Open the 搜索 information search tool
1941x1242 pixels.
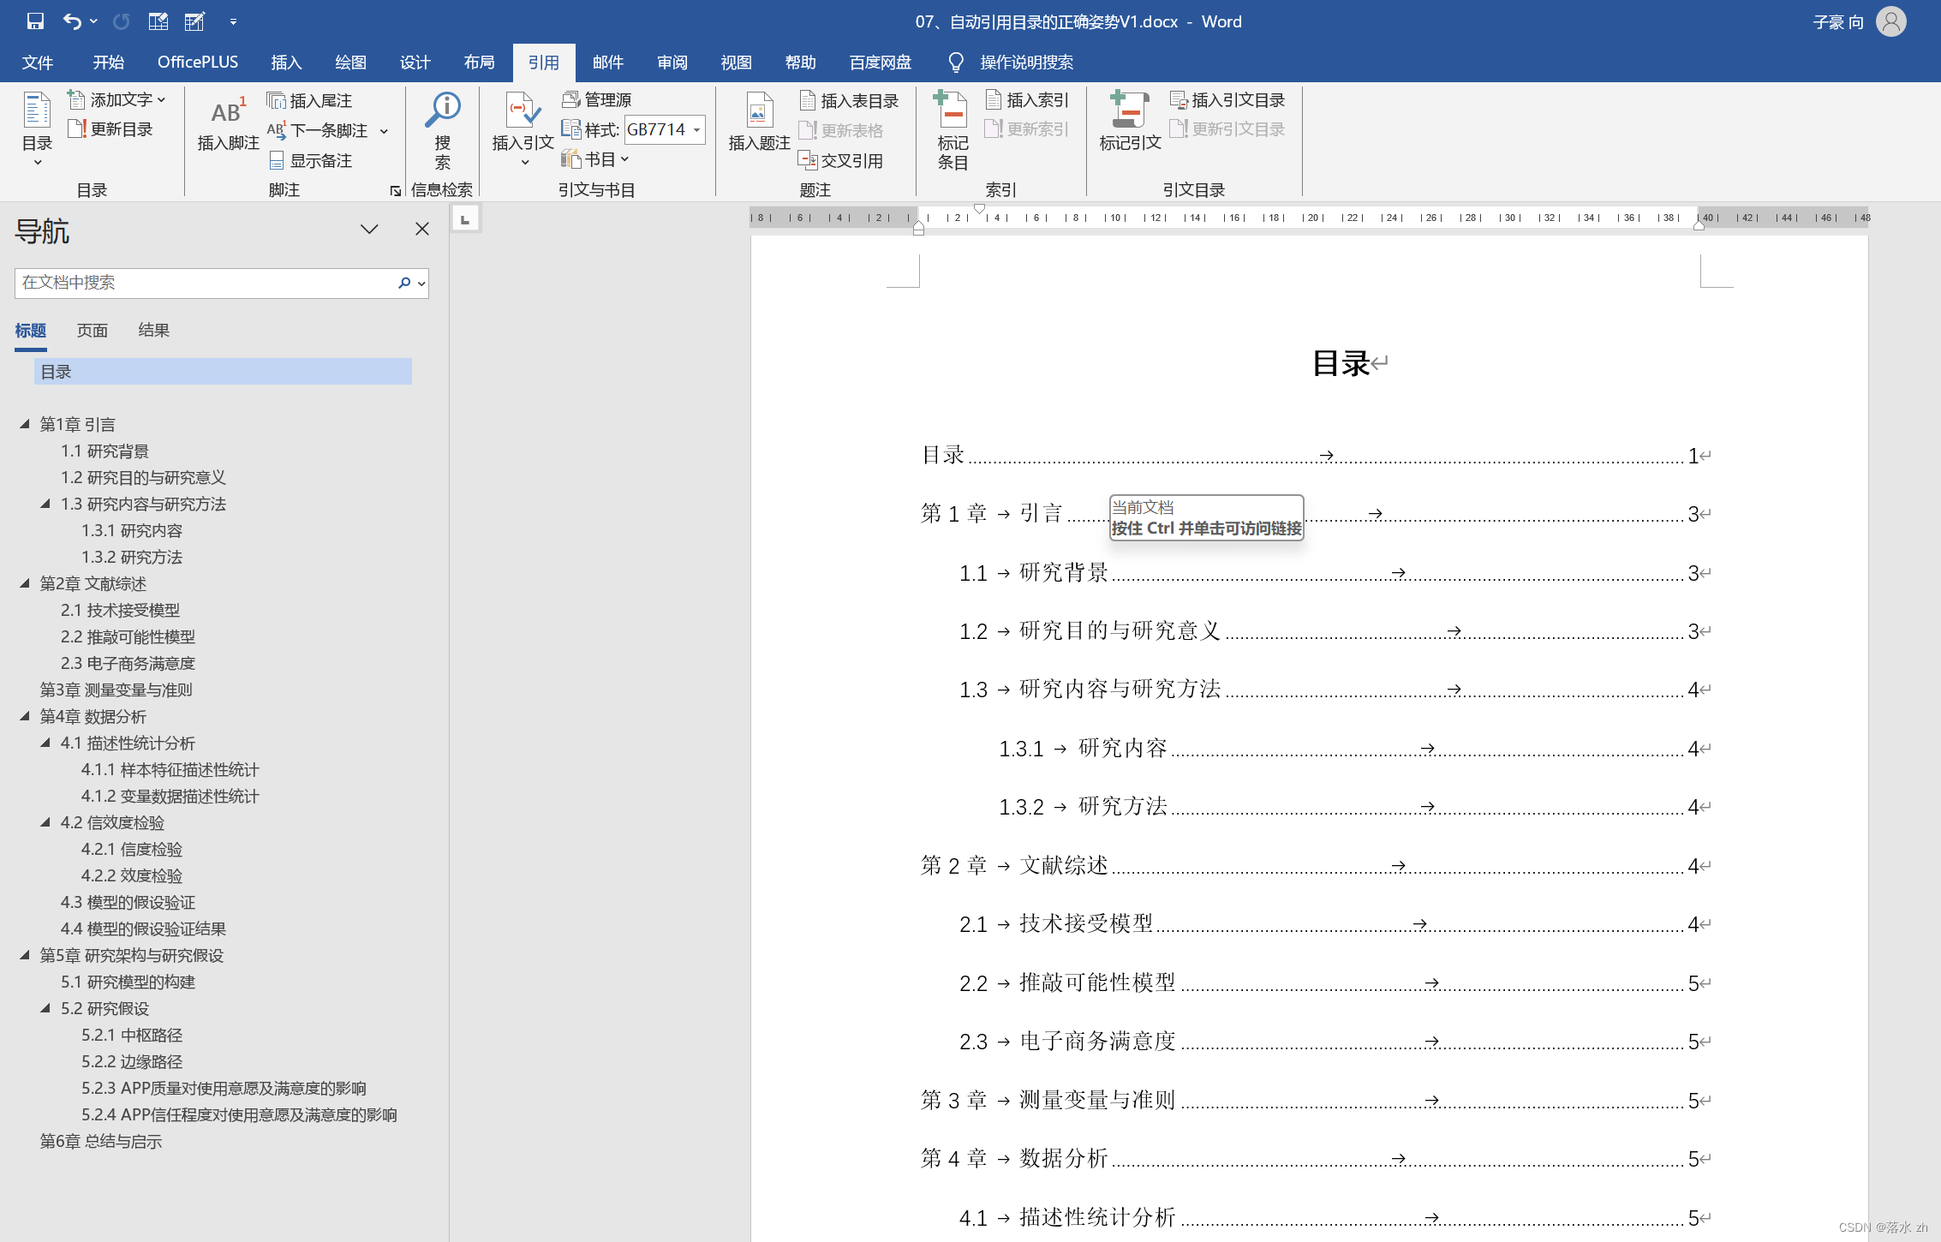point(443,128)
